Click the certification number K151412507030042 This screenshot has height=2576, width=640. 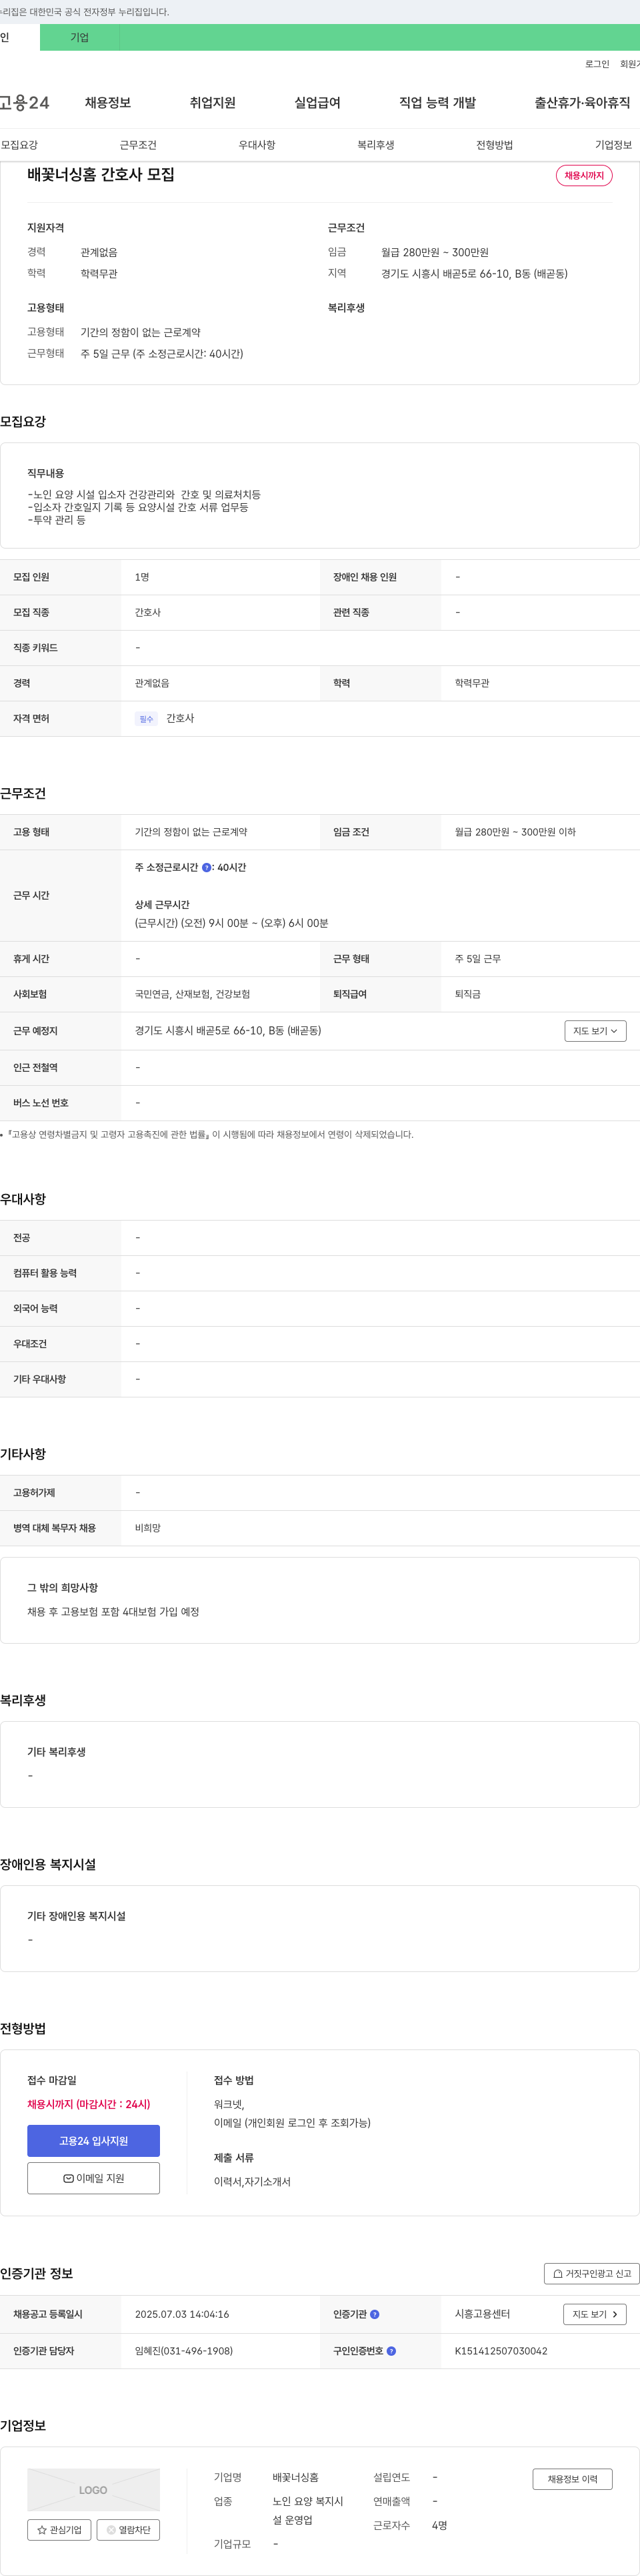[x=501, y=2351]
